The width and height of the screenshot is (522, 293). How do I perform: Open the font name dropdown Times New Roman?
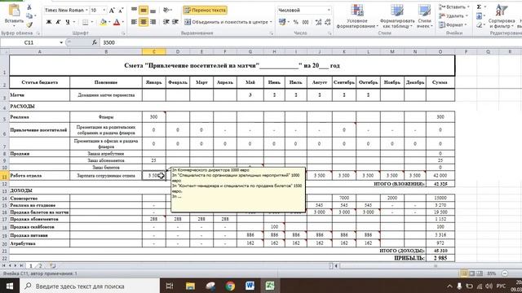[x=86, y=11]
